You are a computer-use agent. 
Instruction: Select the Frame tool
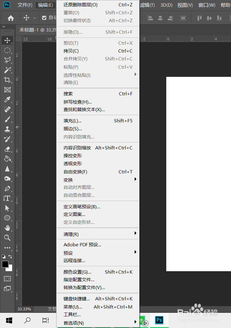point(7,90)
